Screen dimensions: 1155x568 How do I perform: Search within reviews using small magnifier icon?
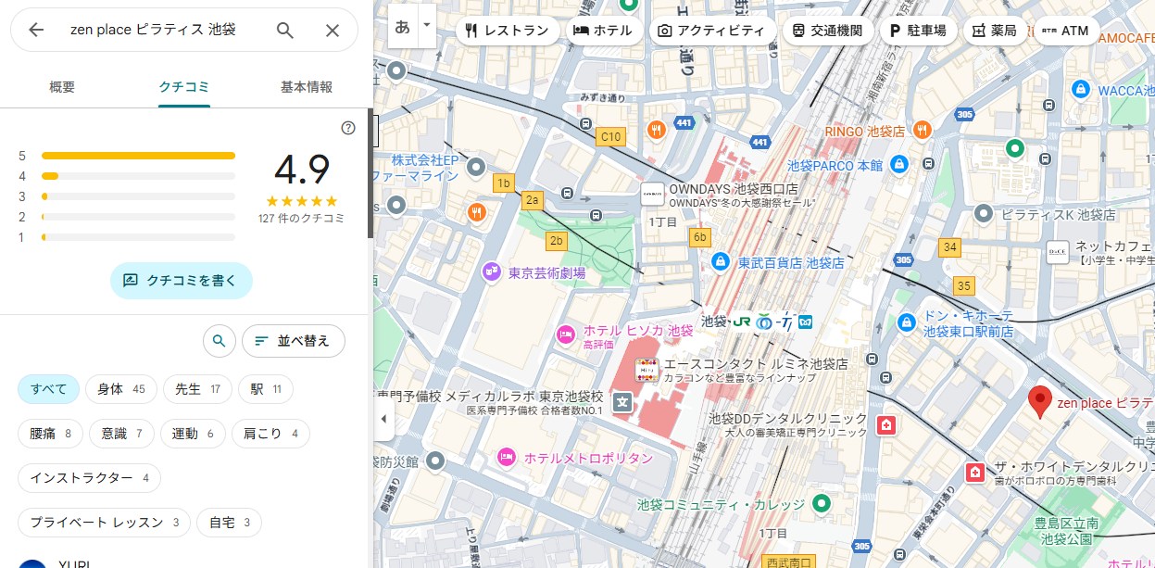click(219, 341)
